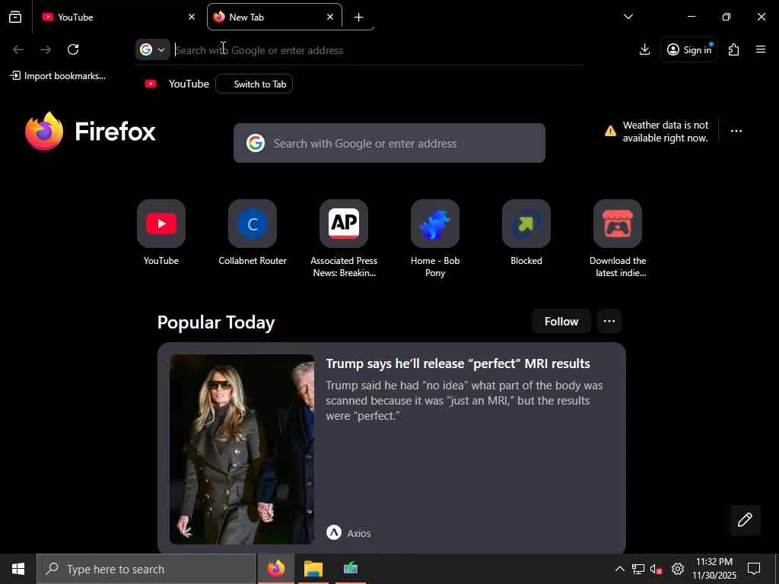This screenshot has width=779, height=584.
Task: Open the Firefox hamburger application menu
Action: (761, 49)
